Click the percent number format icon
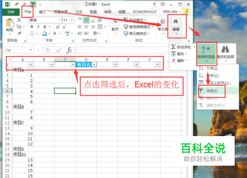Image resolution: width=247 pixels, height=178 pixels. [x=115, y=22]
